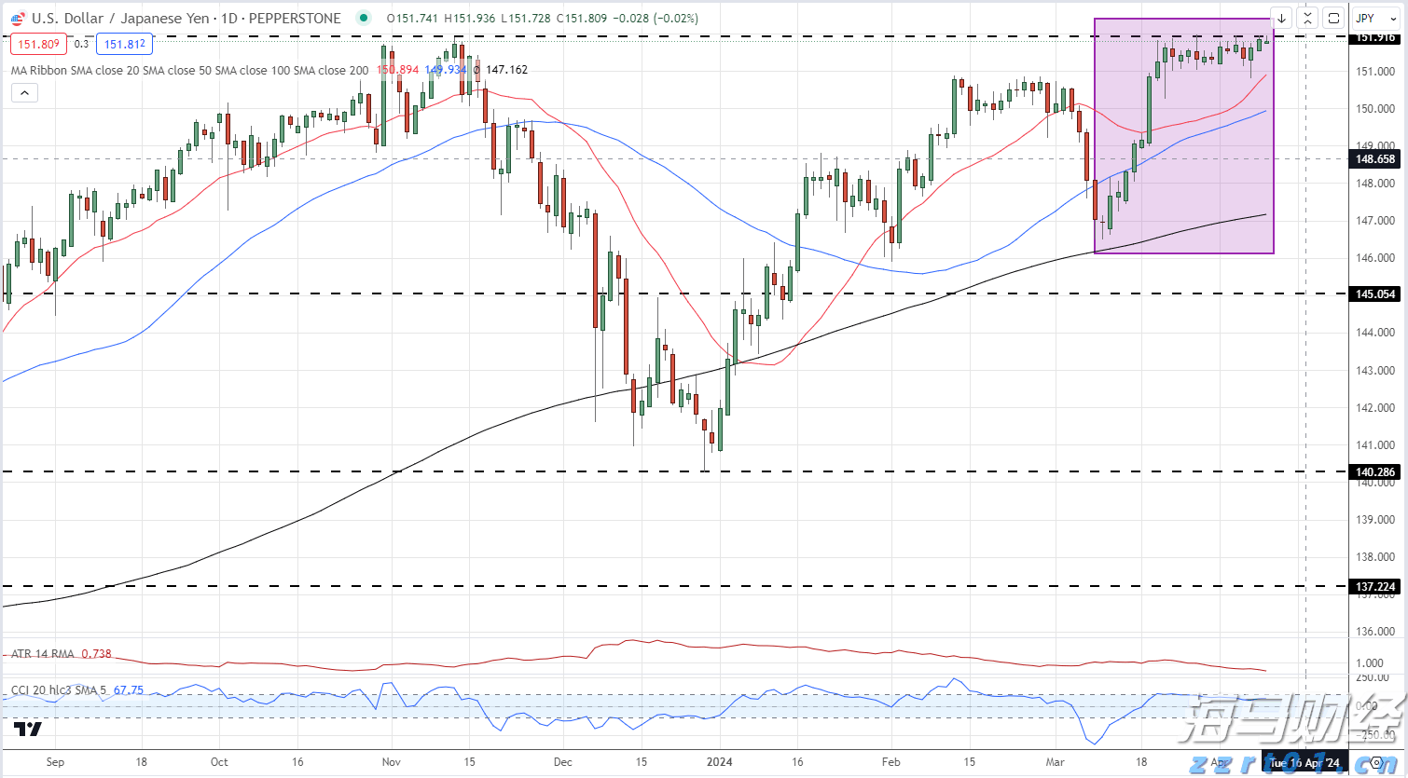Viewport: 1408px width, 778px height.
Task: Click the maximize chart square button
Action: (x=1333, y=18)
